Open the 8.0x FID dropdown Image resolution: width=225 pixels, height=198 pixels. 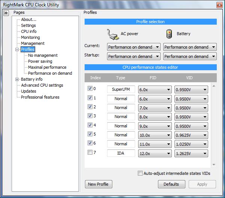coord(155,117)
